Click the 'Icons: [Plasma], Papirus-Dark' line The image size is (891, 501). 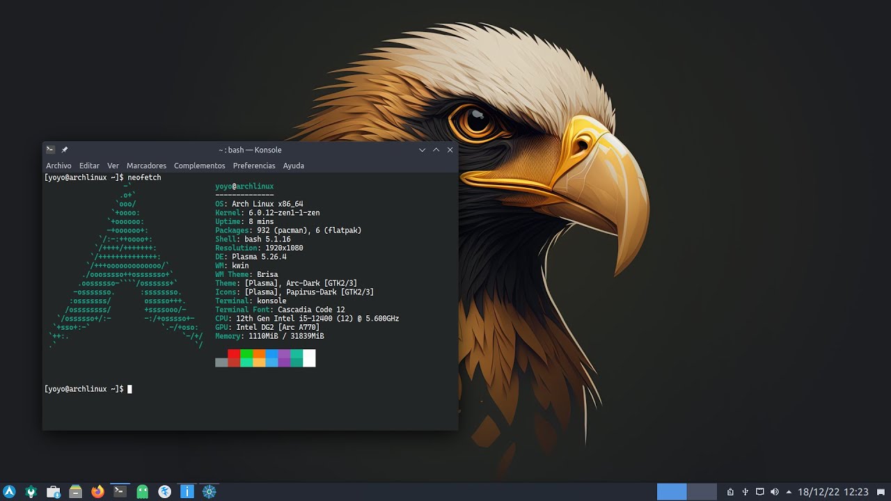294,292
